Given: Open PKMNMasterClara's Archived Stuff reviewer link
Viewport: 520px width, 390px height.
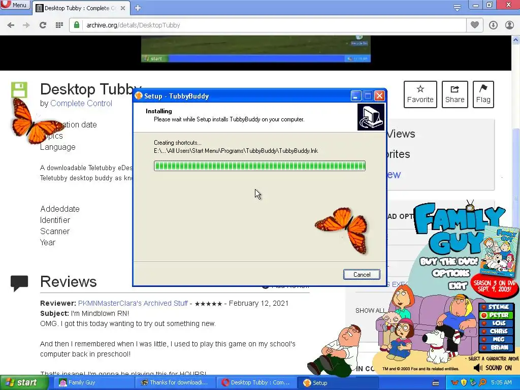Looking at the screenshot, I should pyautogui.click(x=133, y=303).
